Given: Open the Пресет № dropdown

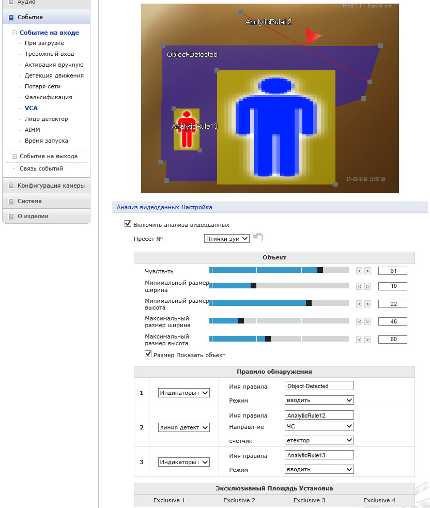Looking at the screenshot, I should pos(226,239).
